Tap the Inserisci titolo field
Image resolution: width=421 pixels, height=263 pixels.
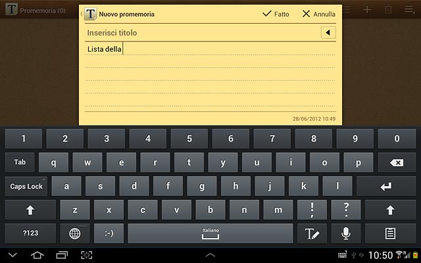(x=203, y=33)
